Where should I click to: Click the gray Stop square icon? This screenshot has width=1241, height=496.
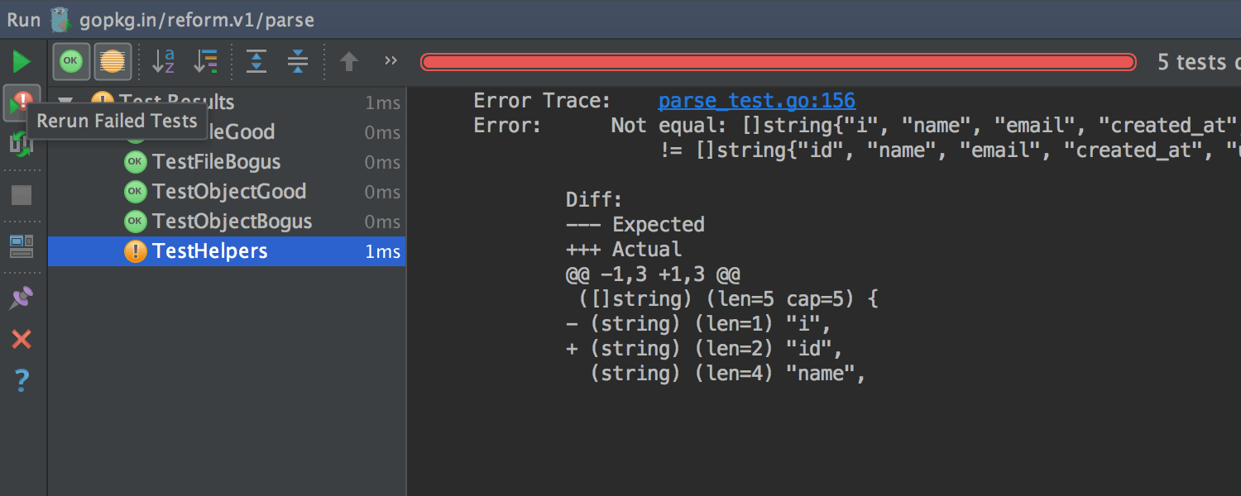point(22,195)
